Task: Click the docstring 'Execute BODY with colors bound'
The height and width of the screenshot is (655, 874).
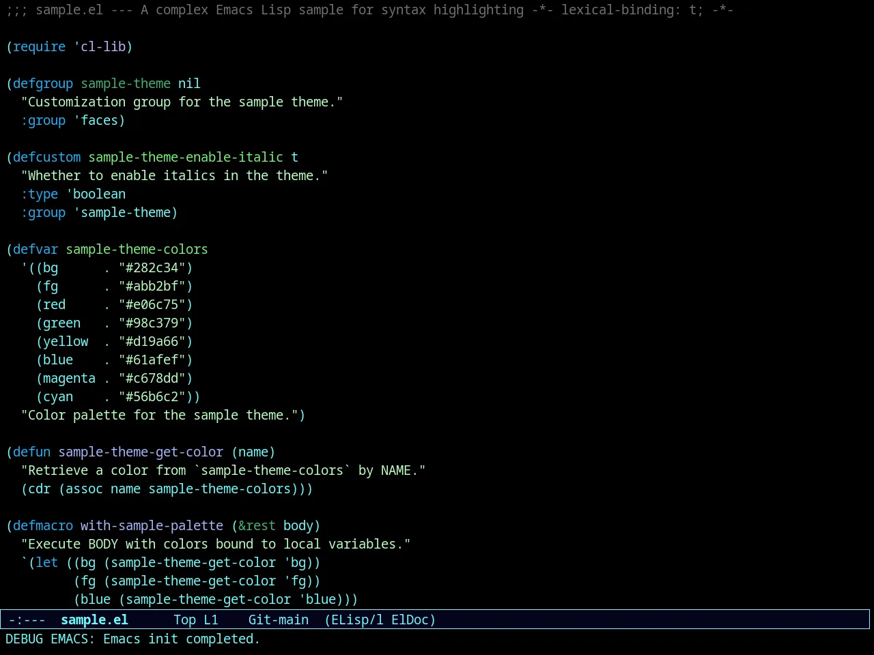Action: [216, 544]
